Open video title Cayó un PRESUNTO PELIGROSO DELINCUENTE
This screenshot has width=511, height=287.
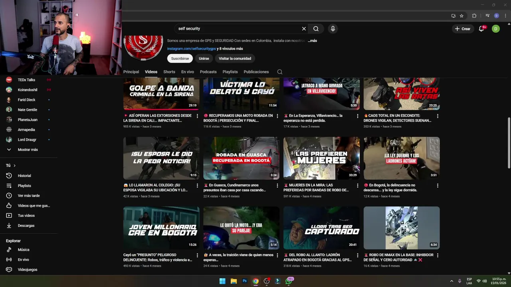coord(158,258)
